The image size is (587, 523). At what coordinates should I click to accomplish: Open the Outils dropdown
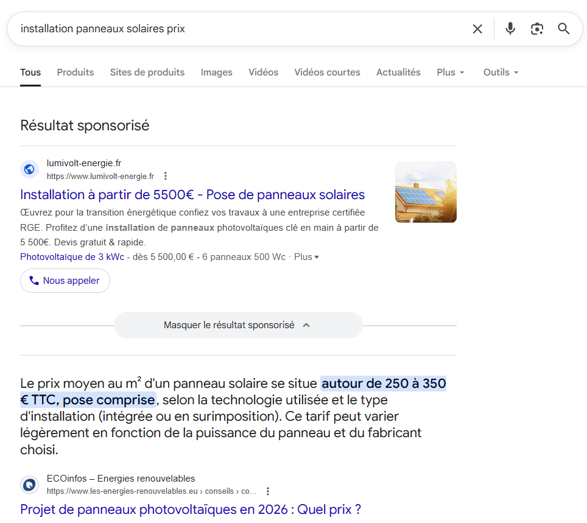point(500,72)
